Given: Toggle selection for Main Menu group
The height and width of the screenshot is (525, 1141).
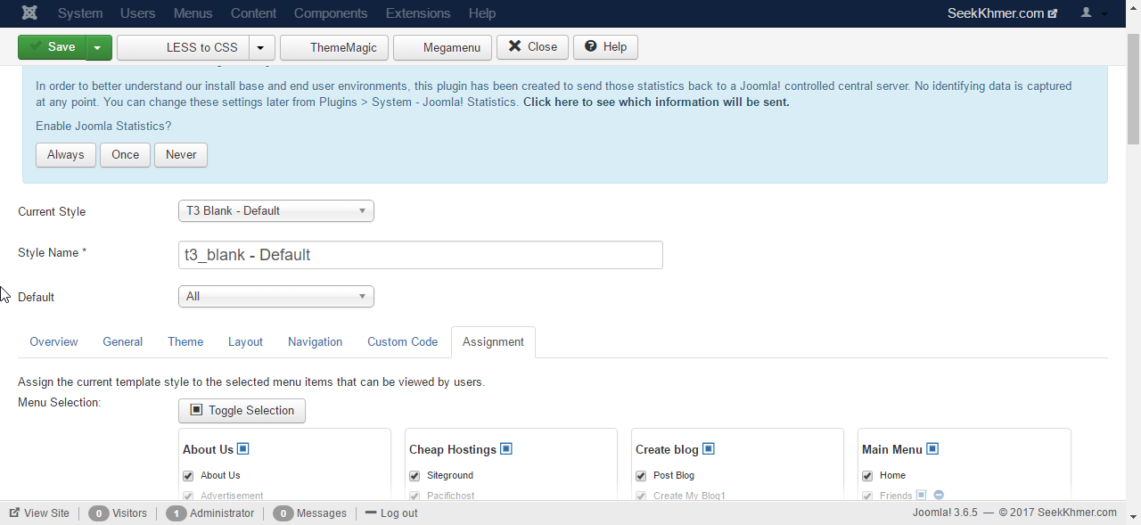Looking at the screenshot, I should point(932,449).
